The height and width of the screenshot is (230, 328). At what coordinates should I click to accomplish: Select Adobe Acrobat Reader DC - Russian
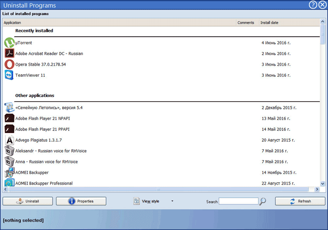[49, 54]
